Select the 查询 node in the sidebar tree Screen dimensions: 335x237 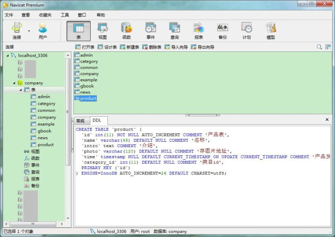tap(35, 172)
